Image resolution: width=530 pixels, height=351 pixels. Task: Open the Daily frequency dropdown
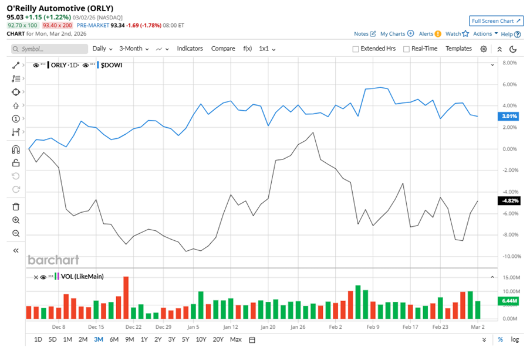(102, 49)
